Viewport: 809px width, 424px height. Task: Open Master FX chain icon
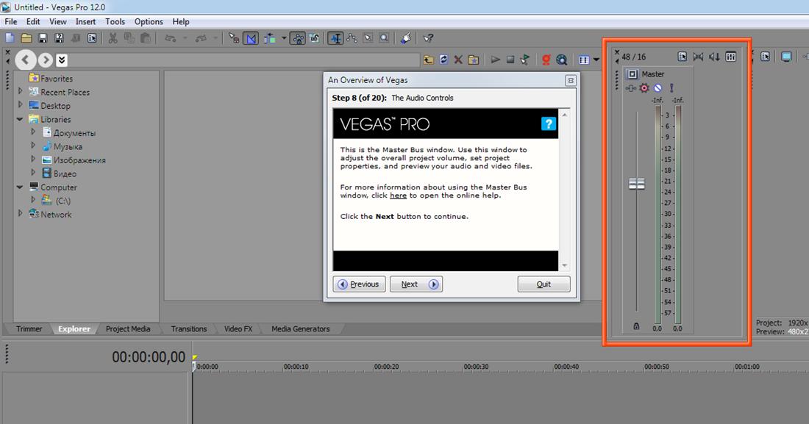click(630, 88)
